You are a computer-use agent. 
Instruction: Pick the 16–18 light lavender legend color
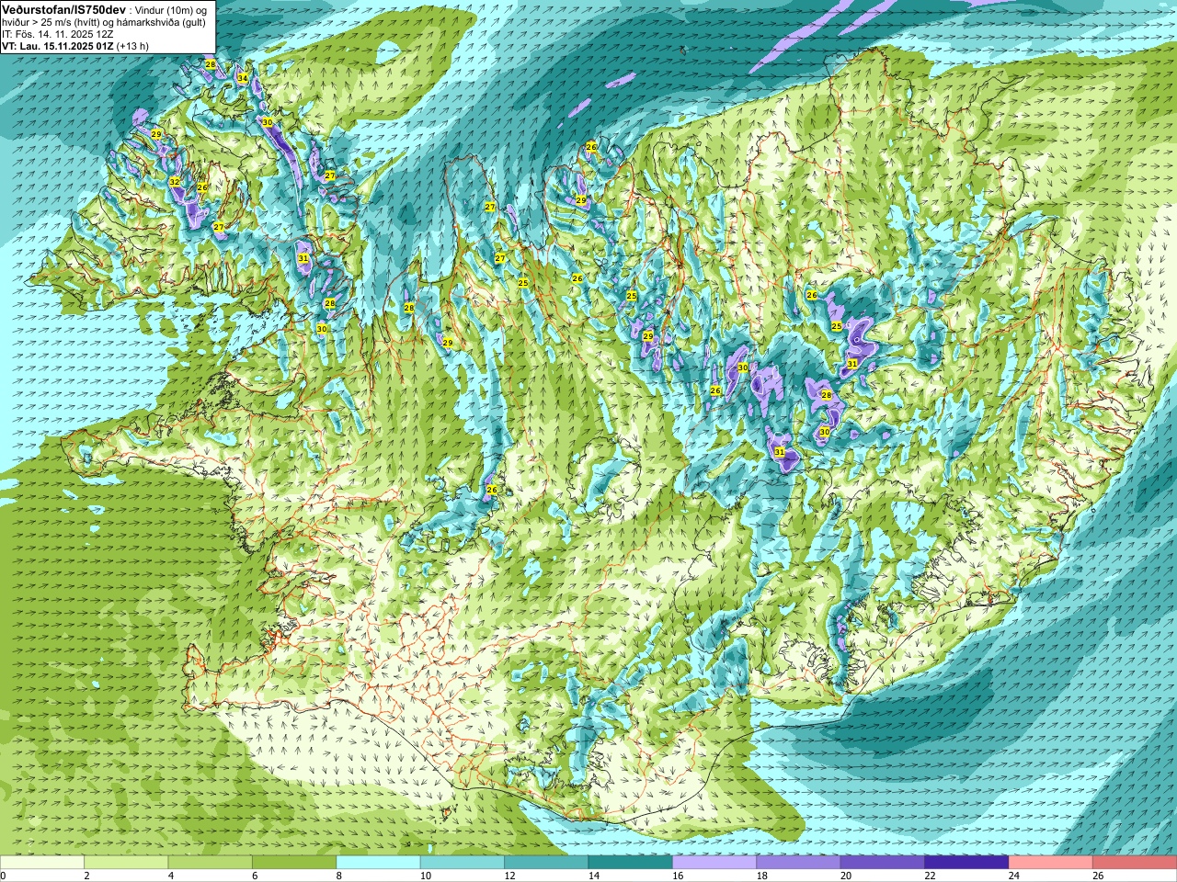pyautogui.click(x=714, y=863)
